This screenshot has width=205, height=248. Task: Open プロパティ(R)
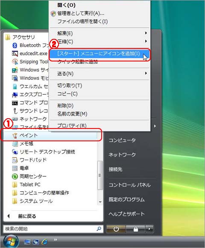(100, 126)
